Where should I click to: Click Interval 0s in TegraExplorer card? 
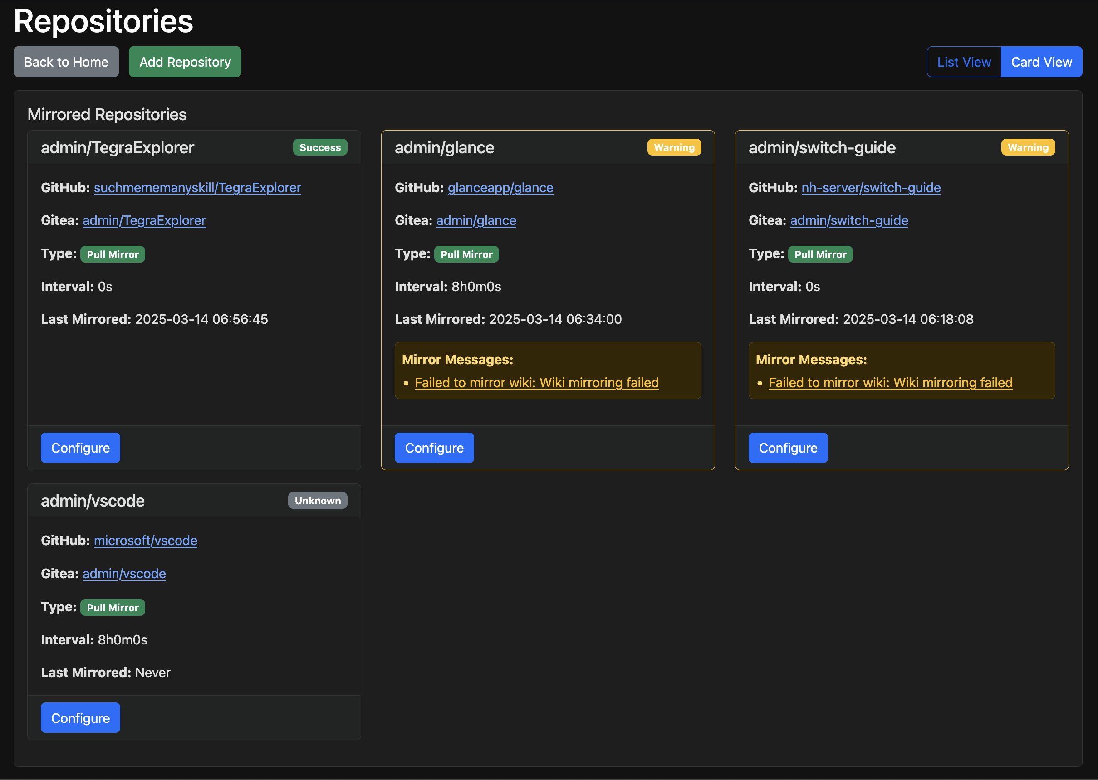76,287
